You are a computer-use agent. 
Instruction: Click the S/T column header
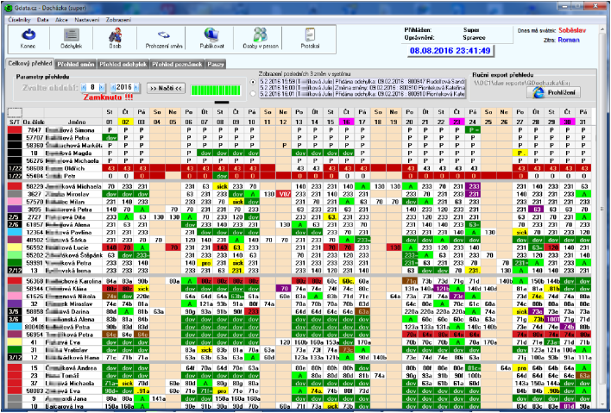15,122
